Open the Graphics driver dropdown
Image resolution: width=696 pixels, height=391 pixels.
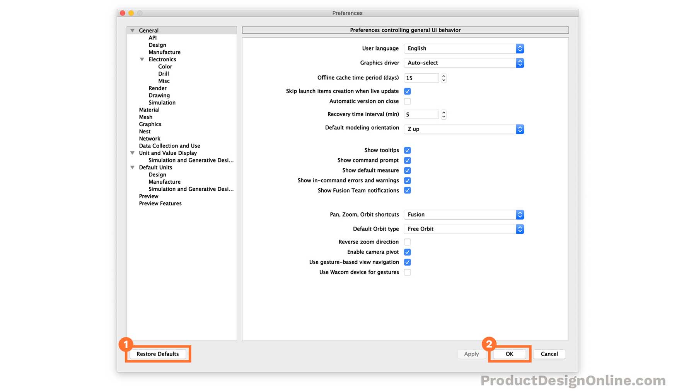coord(464,63)
